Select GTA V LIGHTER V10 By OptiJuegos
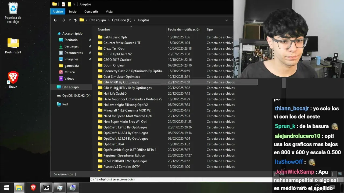The height and width of the screenshot is (193, 344). (127, 88)
